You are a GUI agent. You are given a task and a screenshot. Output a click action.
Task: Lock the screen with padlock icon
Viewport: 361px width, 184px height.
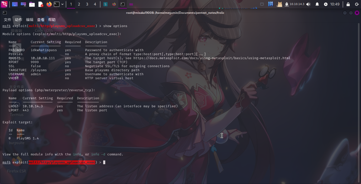tap(348, 4)
